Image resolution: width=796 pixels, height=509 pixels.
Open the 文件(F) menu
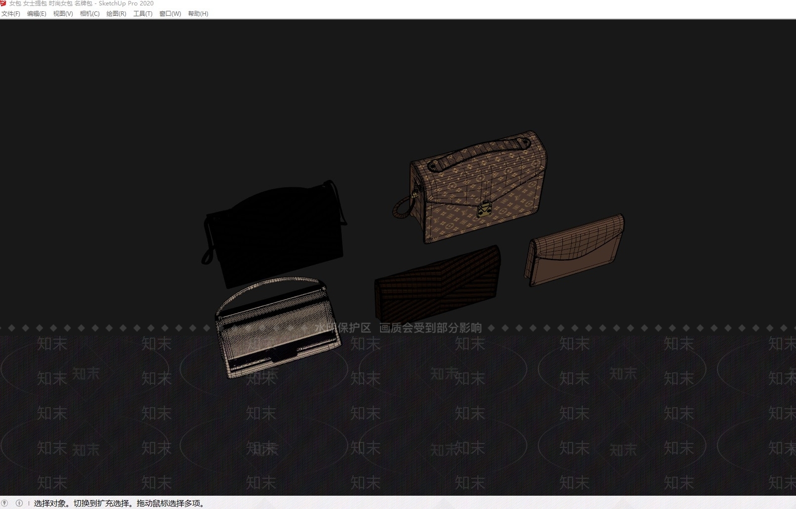click(x=10, y=14)
